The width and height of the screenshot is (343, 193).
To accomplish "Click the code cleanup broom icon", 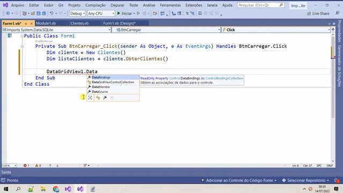I will (85, 166).
